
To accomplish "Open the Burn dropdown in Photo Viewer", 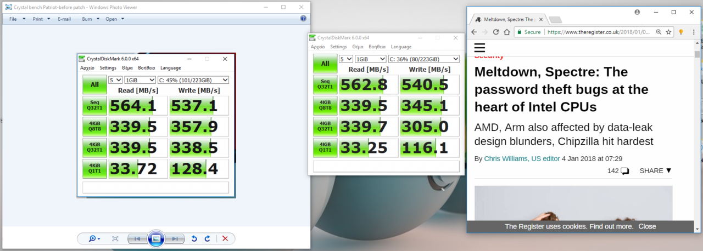I will [91, 19].
